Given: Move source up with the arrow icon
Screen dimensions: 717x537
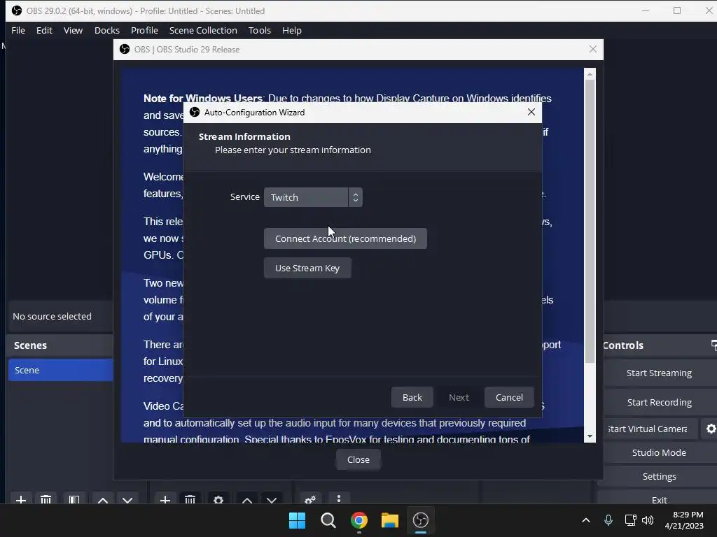Looking at the screenshot, I should 247,500.
